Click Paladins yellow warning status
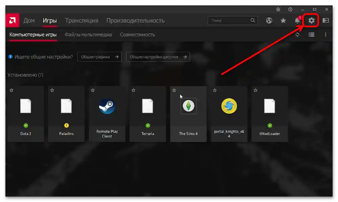The image size is (338, 202). [66, 125]
